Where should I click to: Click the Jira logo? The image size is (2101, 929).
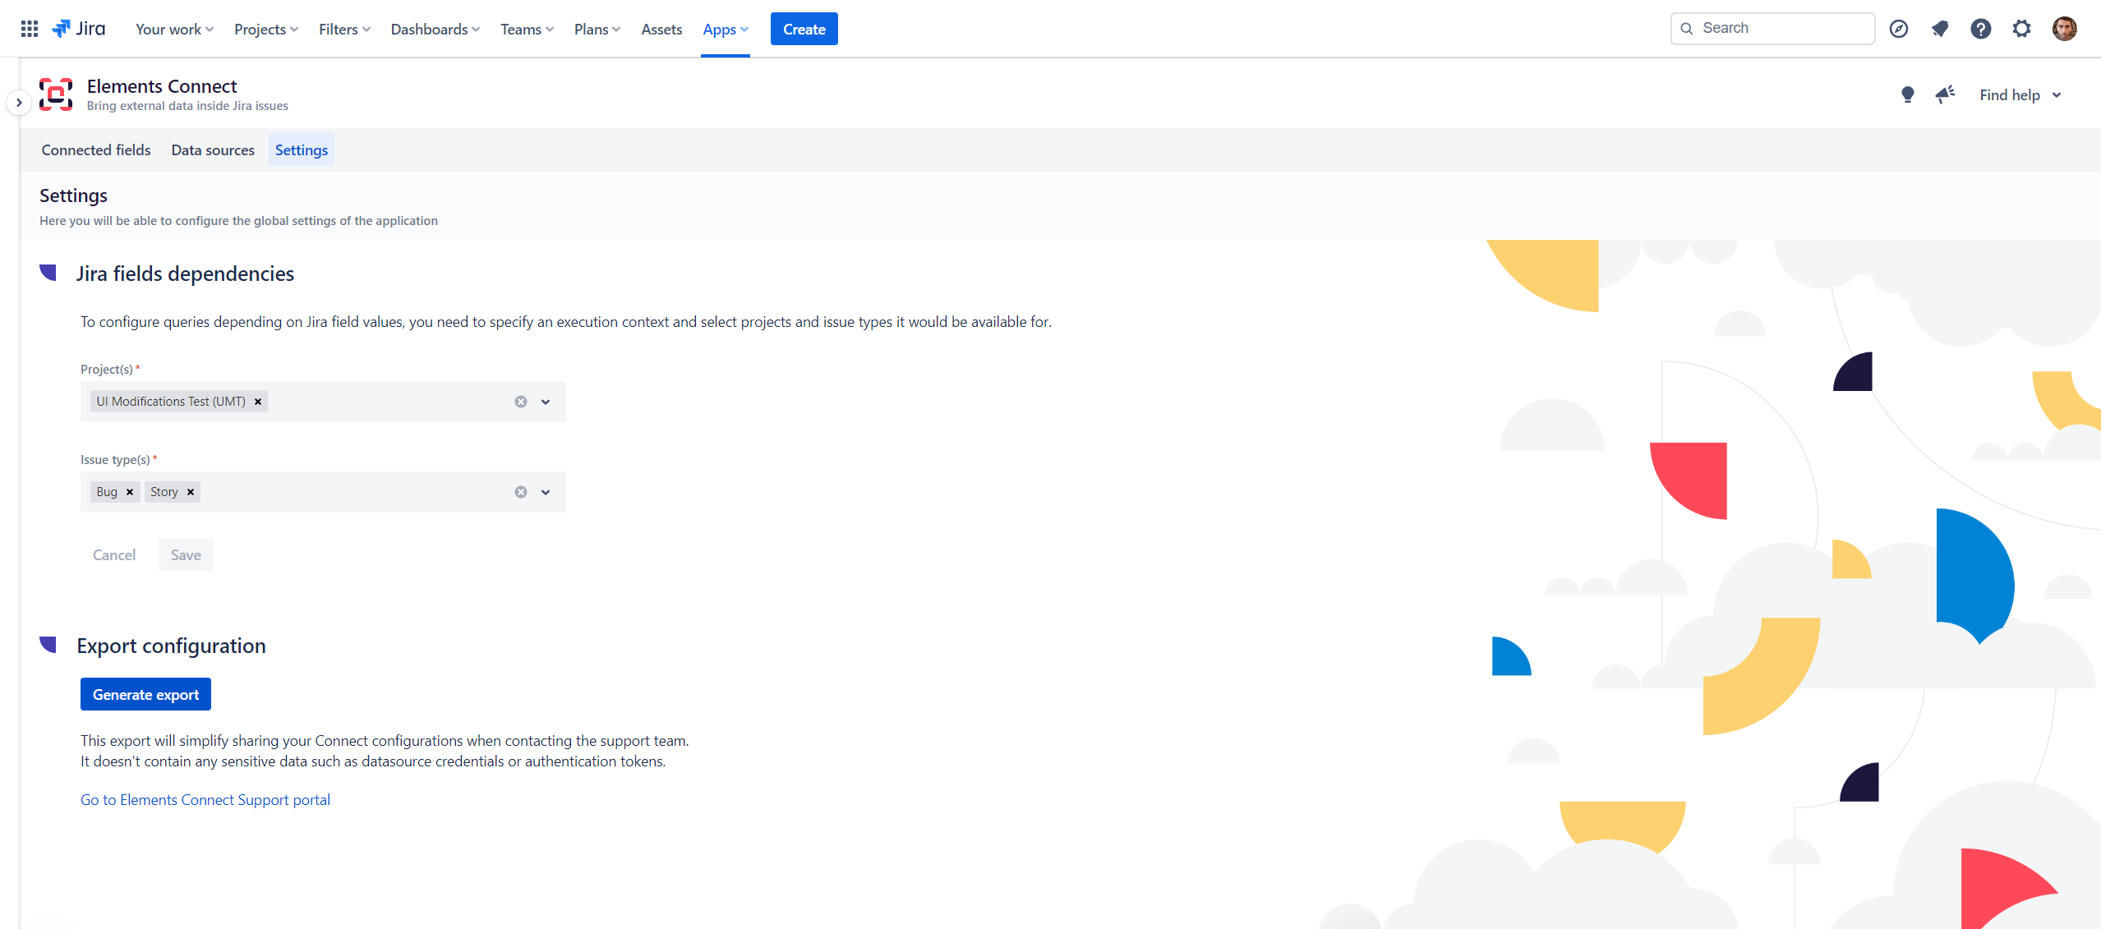[x=79, y=29]
